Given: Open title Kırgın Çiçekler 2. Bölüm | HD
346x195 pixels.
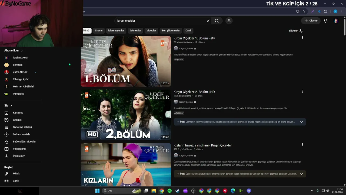Looking at the screenshot, I should coord(194,92).
